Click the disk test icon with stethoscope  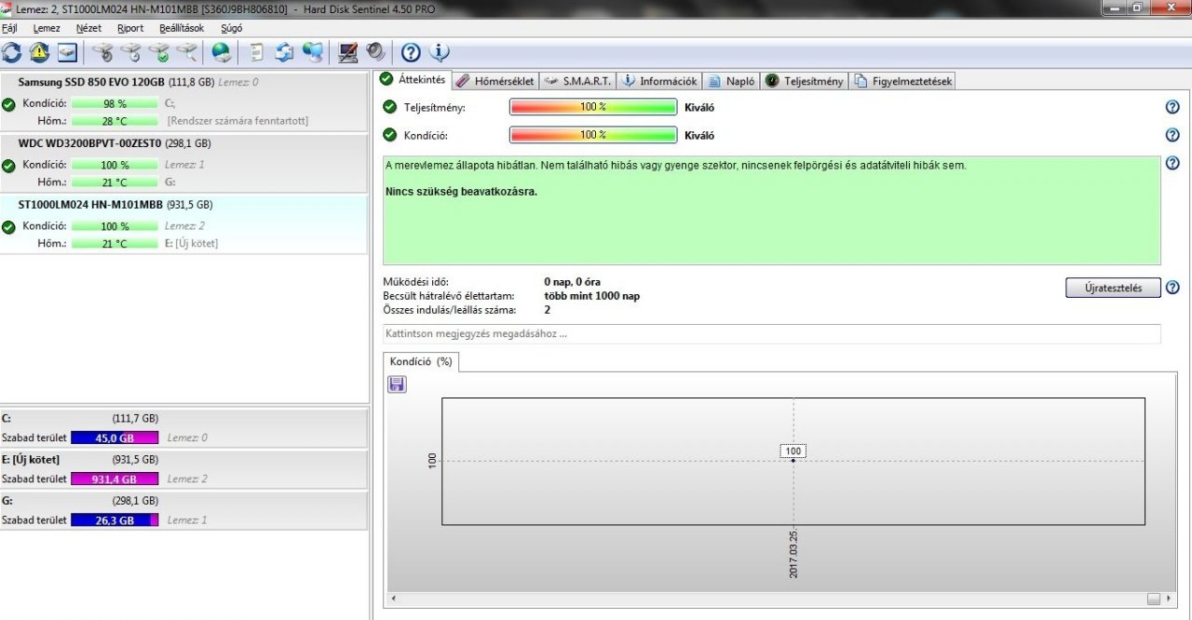103,52
